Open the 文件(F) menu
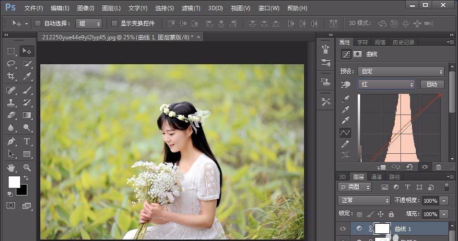This screenshot has width=458, height=241. point(34,8)
